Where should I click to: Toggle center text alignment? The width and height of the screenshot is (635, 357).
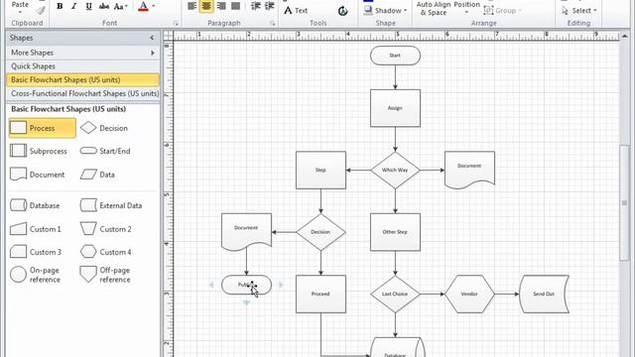(x=206, y=6)
